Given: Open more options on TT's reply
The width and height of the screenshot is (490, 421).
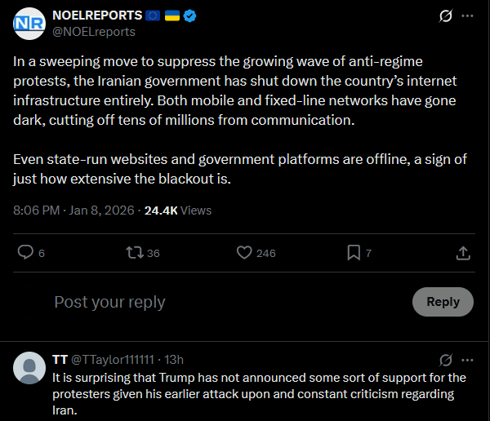Looking at the screenshot, I should point(467,360).
